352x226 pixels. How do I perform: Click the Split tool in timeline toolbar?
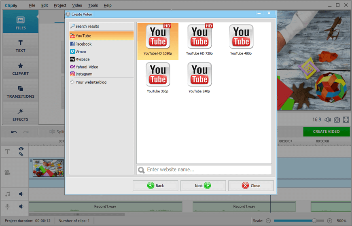point(57,132)
